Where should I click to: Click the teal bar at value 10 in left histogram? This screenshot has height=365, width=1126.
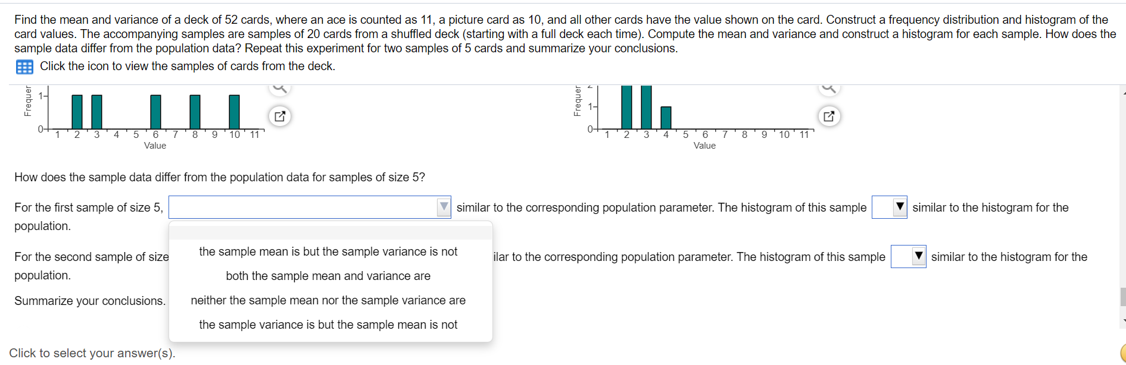235,112
